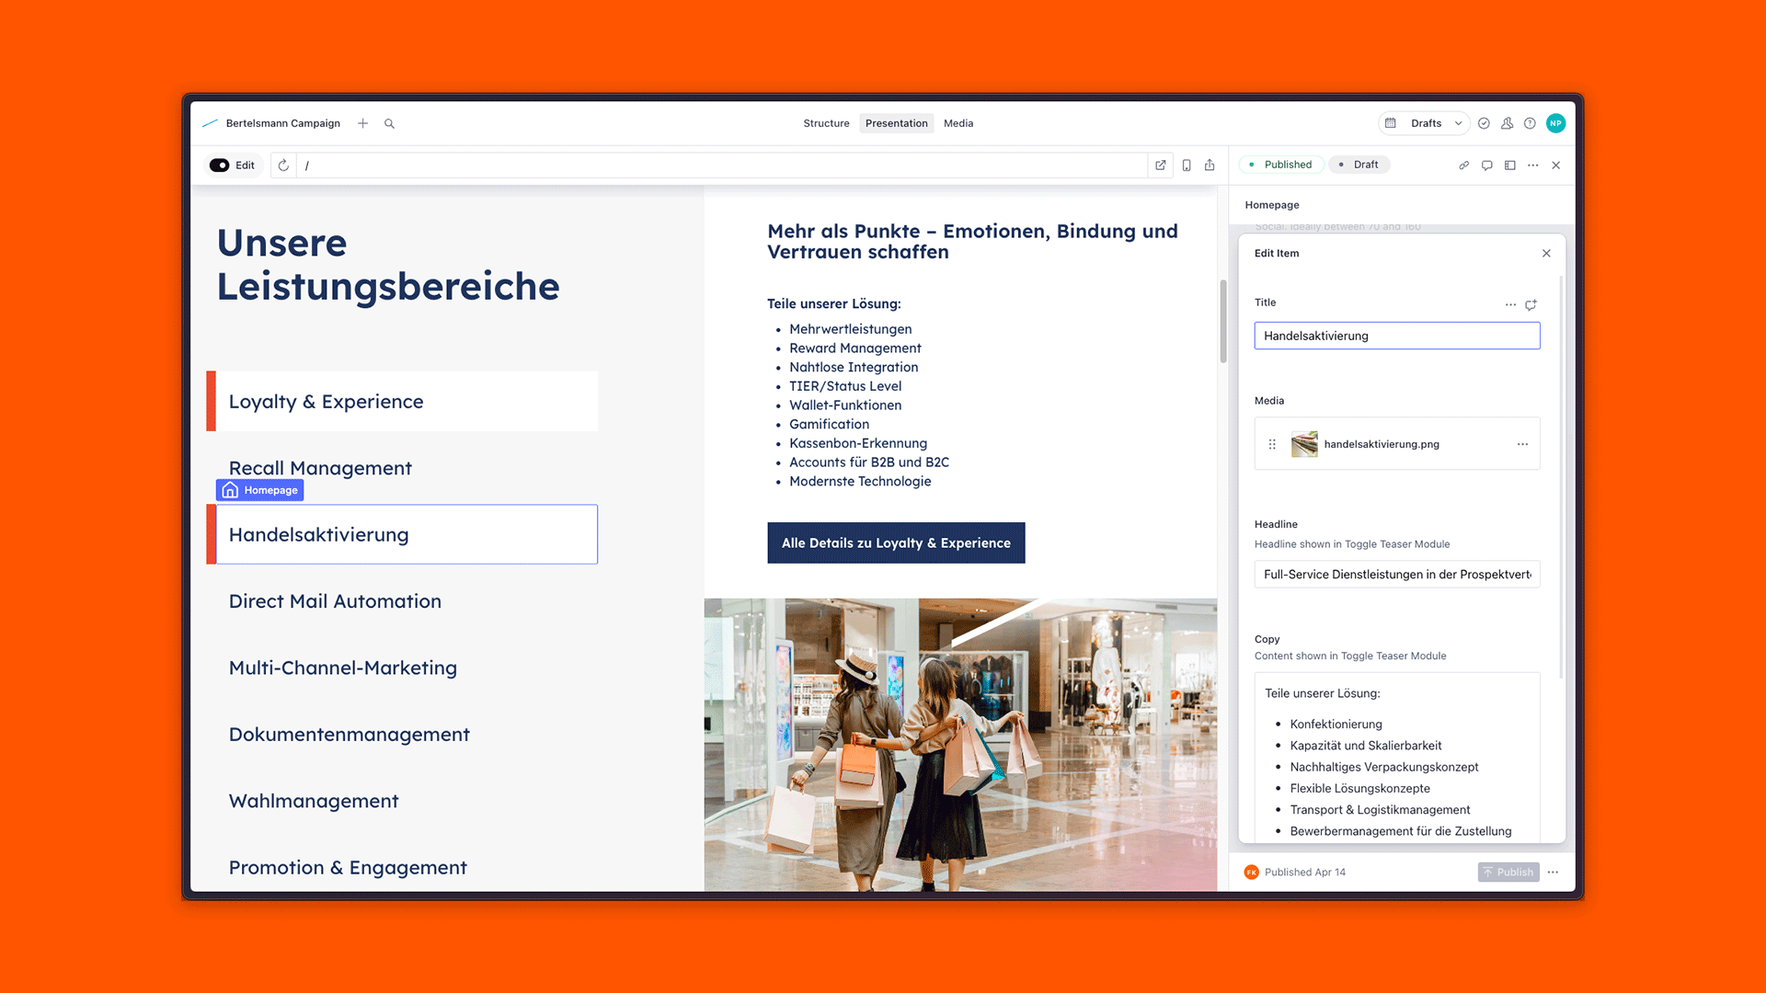Click the preview pane vertical scrollbar
This screenshot has height=993, width=1766.
[x=1223, y=320]
